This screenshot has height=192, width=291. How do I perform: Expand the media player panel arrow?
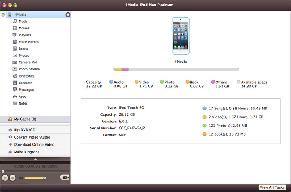click(35, 158)
